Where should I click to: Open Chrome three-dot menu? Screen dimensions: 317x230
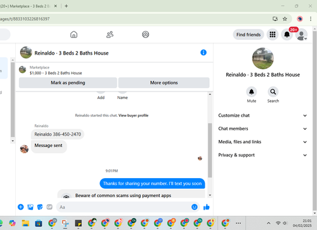(x=311, y=19)
